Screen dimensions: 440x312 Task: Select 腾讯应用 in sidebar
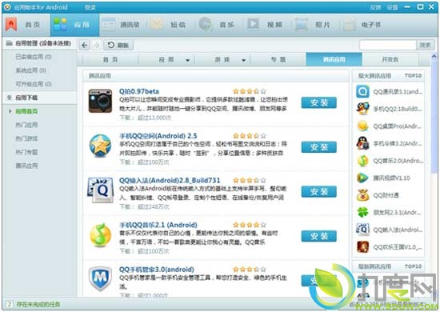point(26,166)
